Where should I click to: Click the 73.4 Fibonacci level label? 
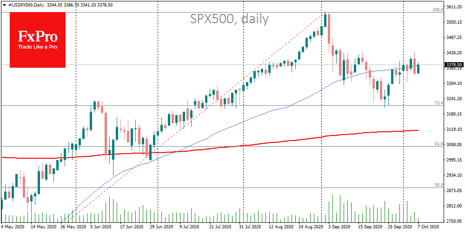[x=438, y=103]
